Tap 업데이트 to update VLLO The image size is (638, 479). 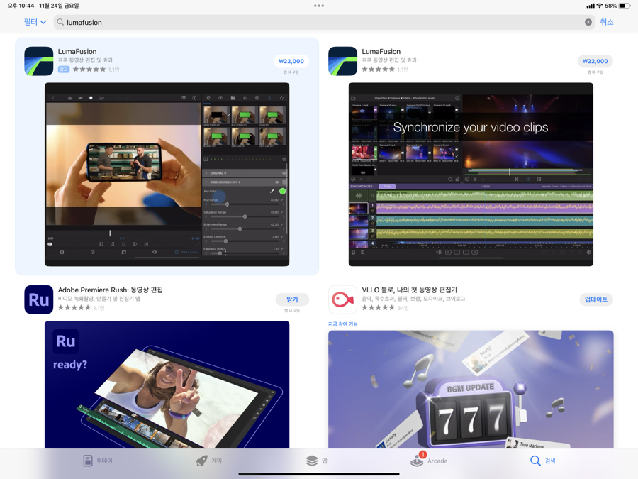[x=596, y=299]
